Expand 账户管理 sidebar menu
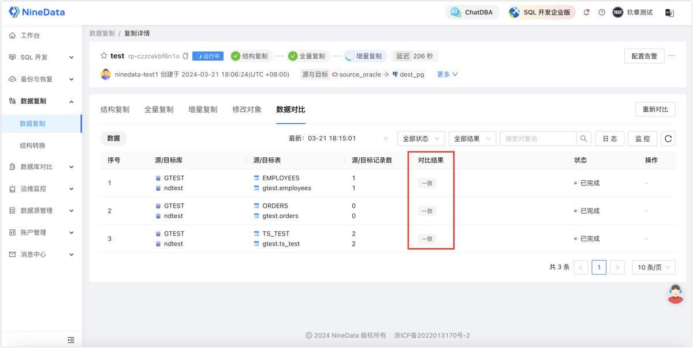This screenshot has width=693, height=348. 41,232
